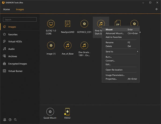
Task: Click the Quick Mount drive icon
Action: click(x=50, y=112)
